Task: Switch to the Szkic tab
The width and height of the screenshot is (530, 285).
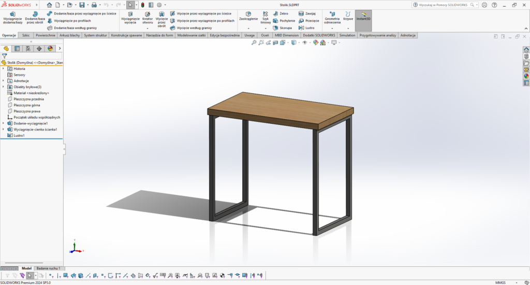Action: [x=26, y=36]
